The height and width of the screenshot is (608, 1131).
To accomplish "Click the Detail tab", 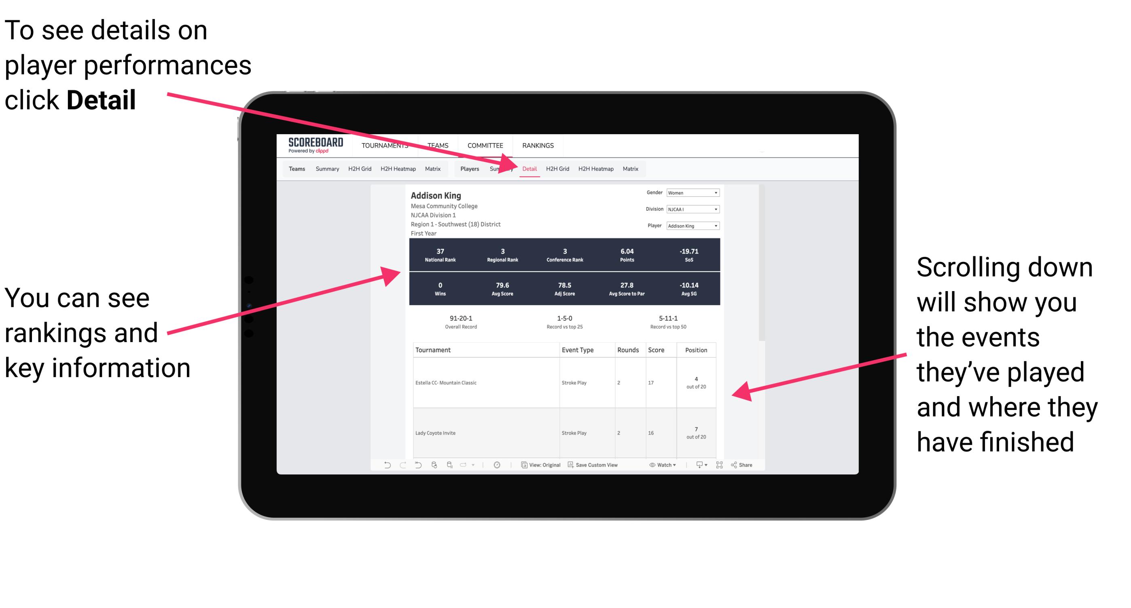I will point(529,169).
